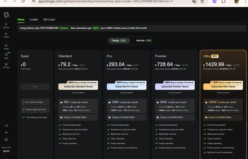This screenshot has height=159, width=248.
Task: Click Basic plan Queue single task only row
Action: [35, 110]
